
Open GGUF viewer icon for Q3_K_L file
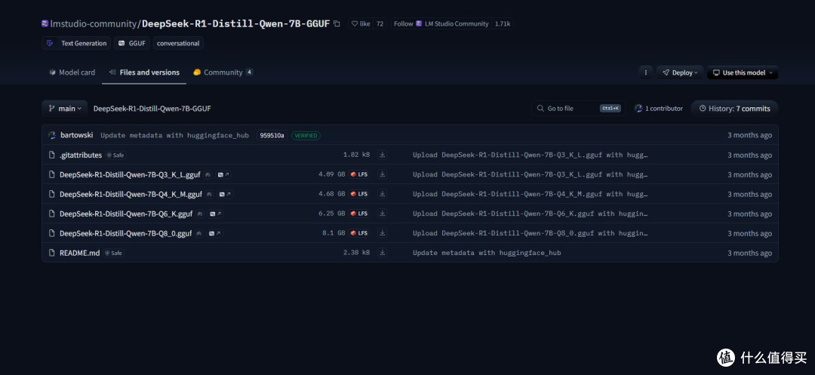223,175
